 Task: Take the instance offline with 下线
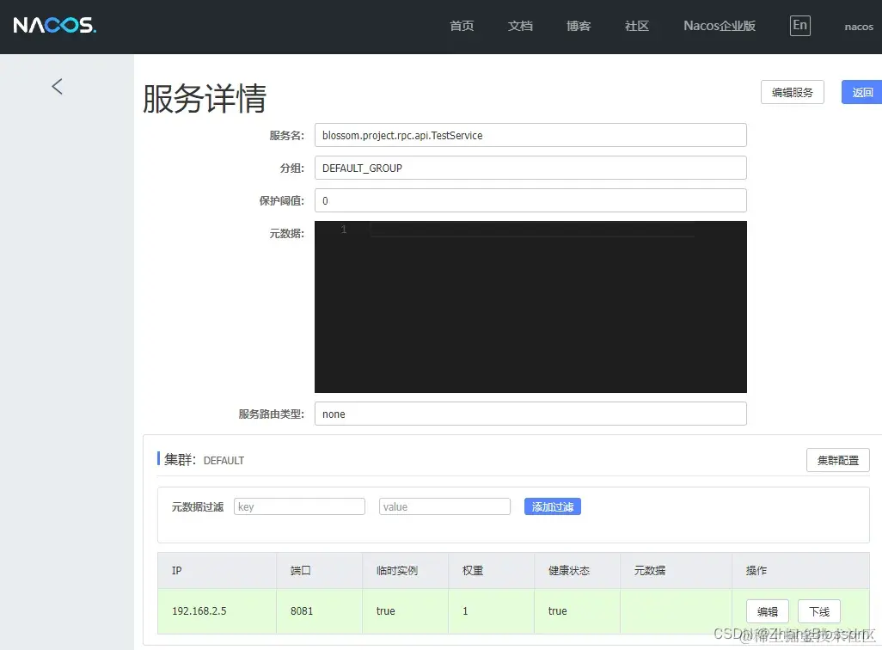pos(818,611)
